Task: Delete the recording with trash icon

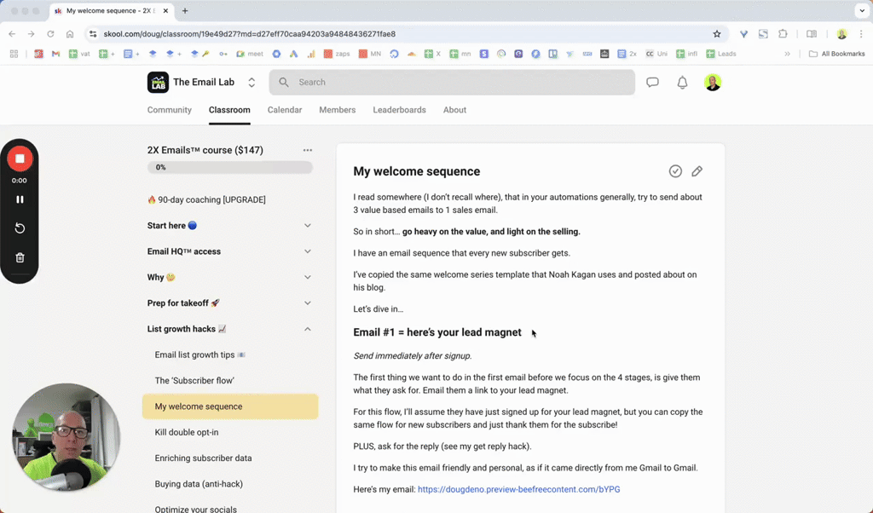Action: pos(20,257)
